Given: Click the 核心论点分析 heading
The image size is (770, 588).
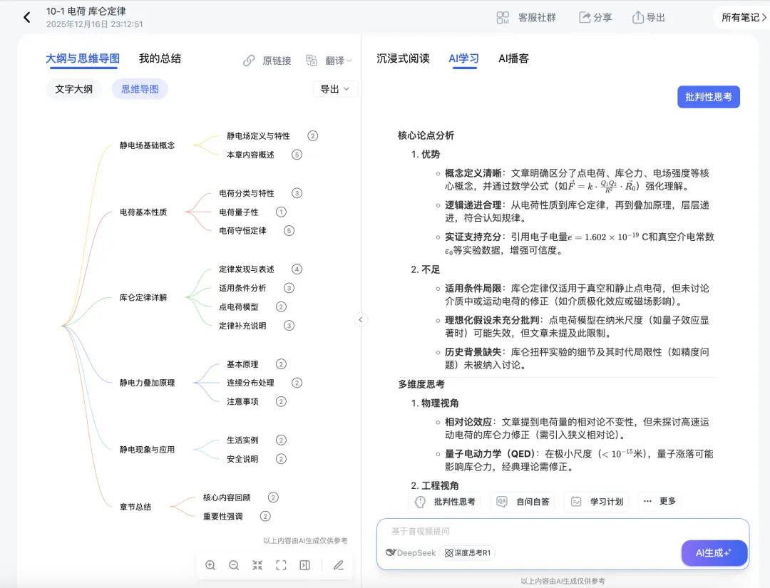Looking at the screenshot, I should [426, 135].
